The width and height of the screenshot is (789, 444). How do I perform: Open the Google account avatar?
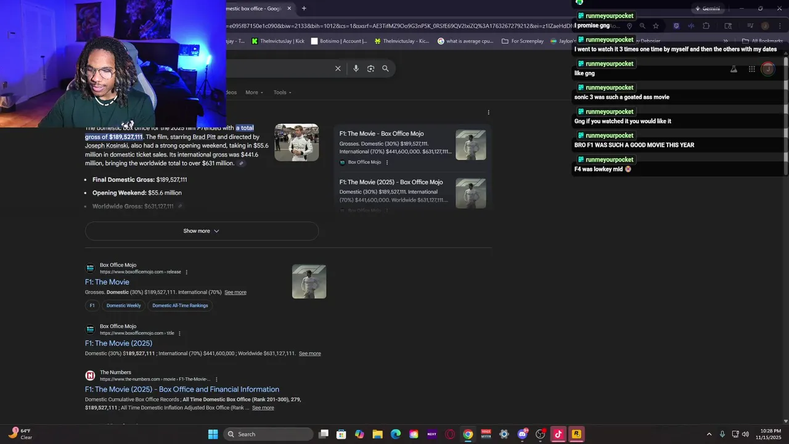(767, 69)
